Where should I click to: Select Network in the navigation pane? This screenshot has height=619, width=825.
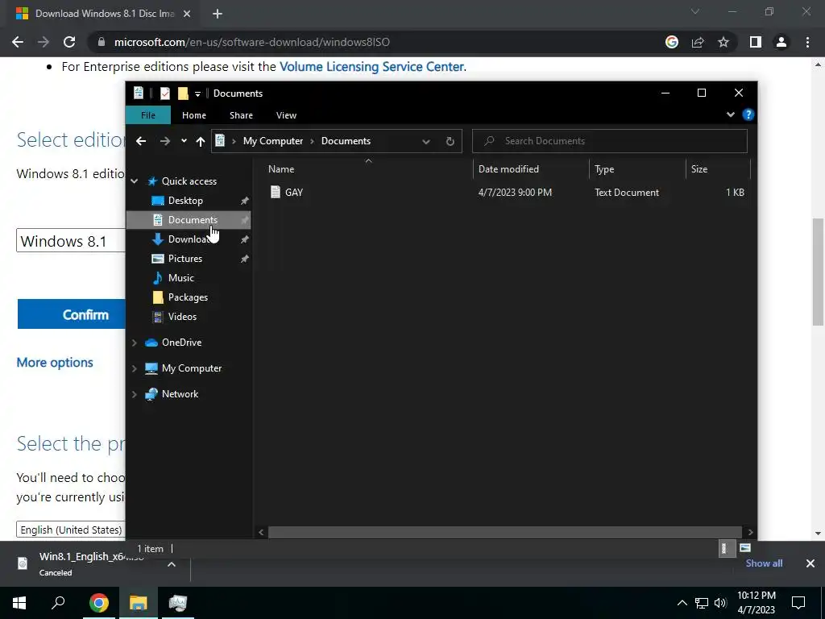point(180,393)
